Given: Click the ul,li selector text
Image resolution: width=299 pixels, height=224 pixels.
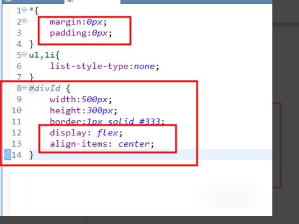Looking at the screenshot, I should click(x=42, y=55).
